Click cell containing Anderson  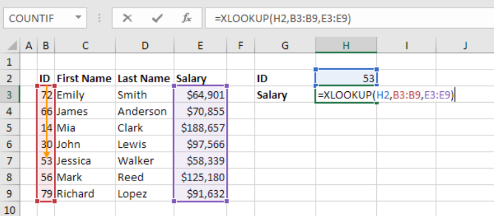[145, 111]
